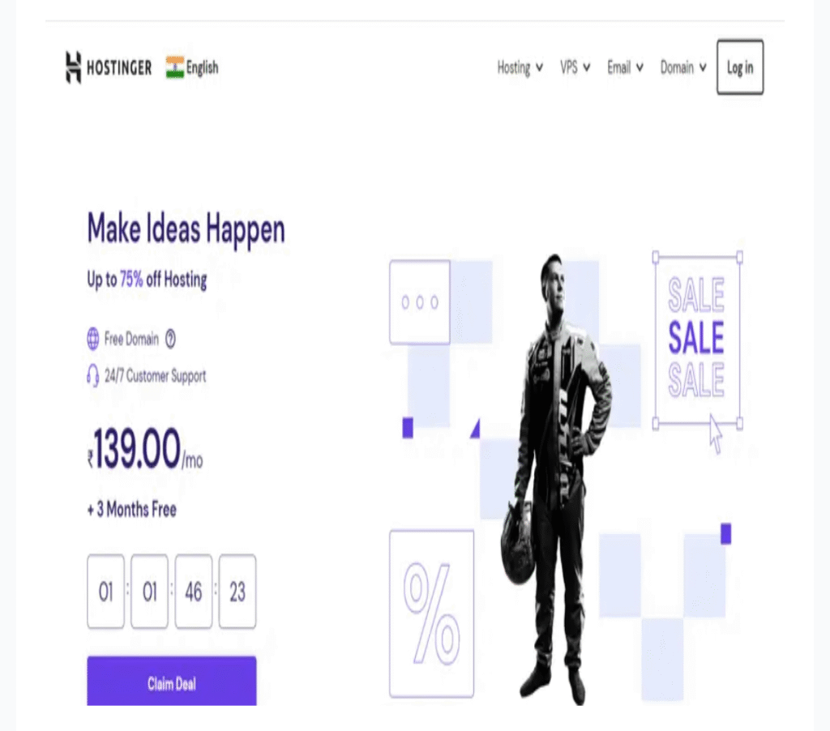Expand the Hosting dropdown chevron
Image resolution: width=830 pixels, height=731 pixels.
539,68
